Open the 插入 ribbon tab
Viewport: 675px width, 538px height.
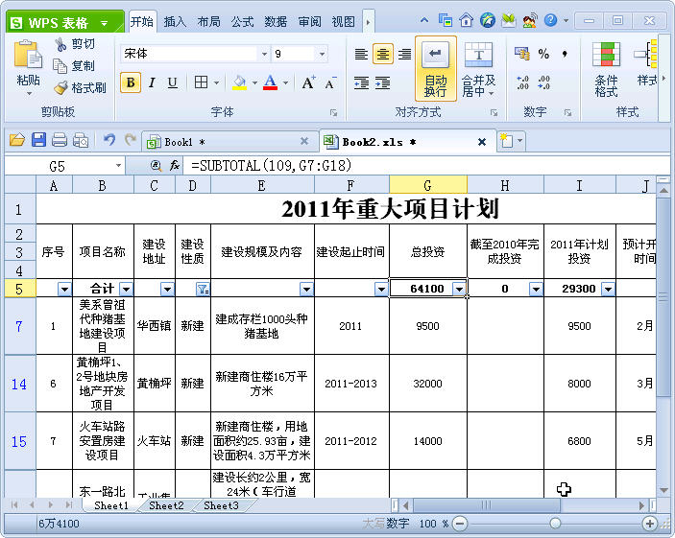175,21
